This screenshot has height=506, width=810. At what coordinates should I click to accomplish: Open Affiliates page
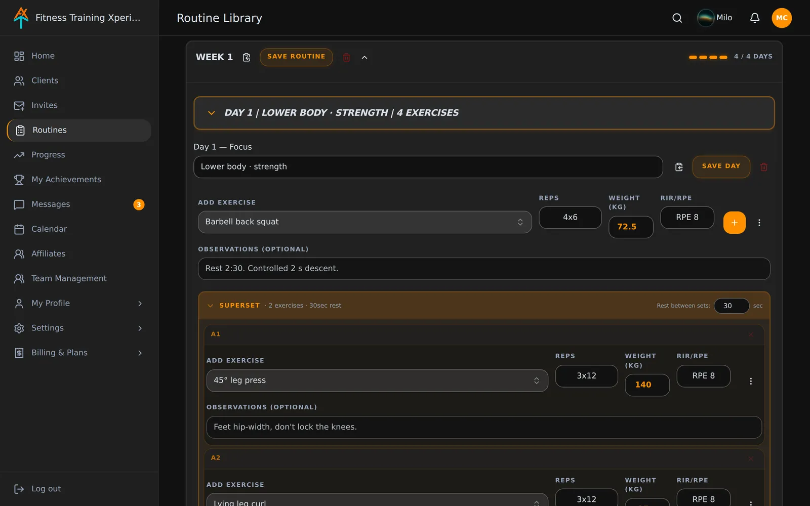pos(79,254)
